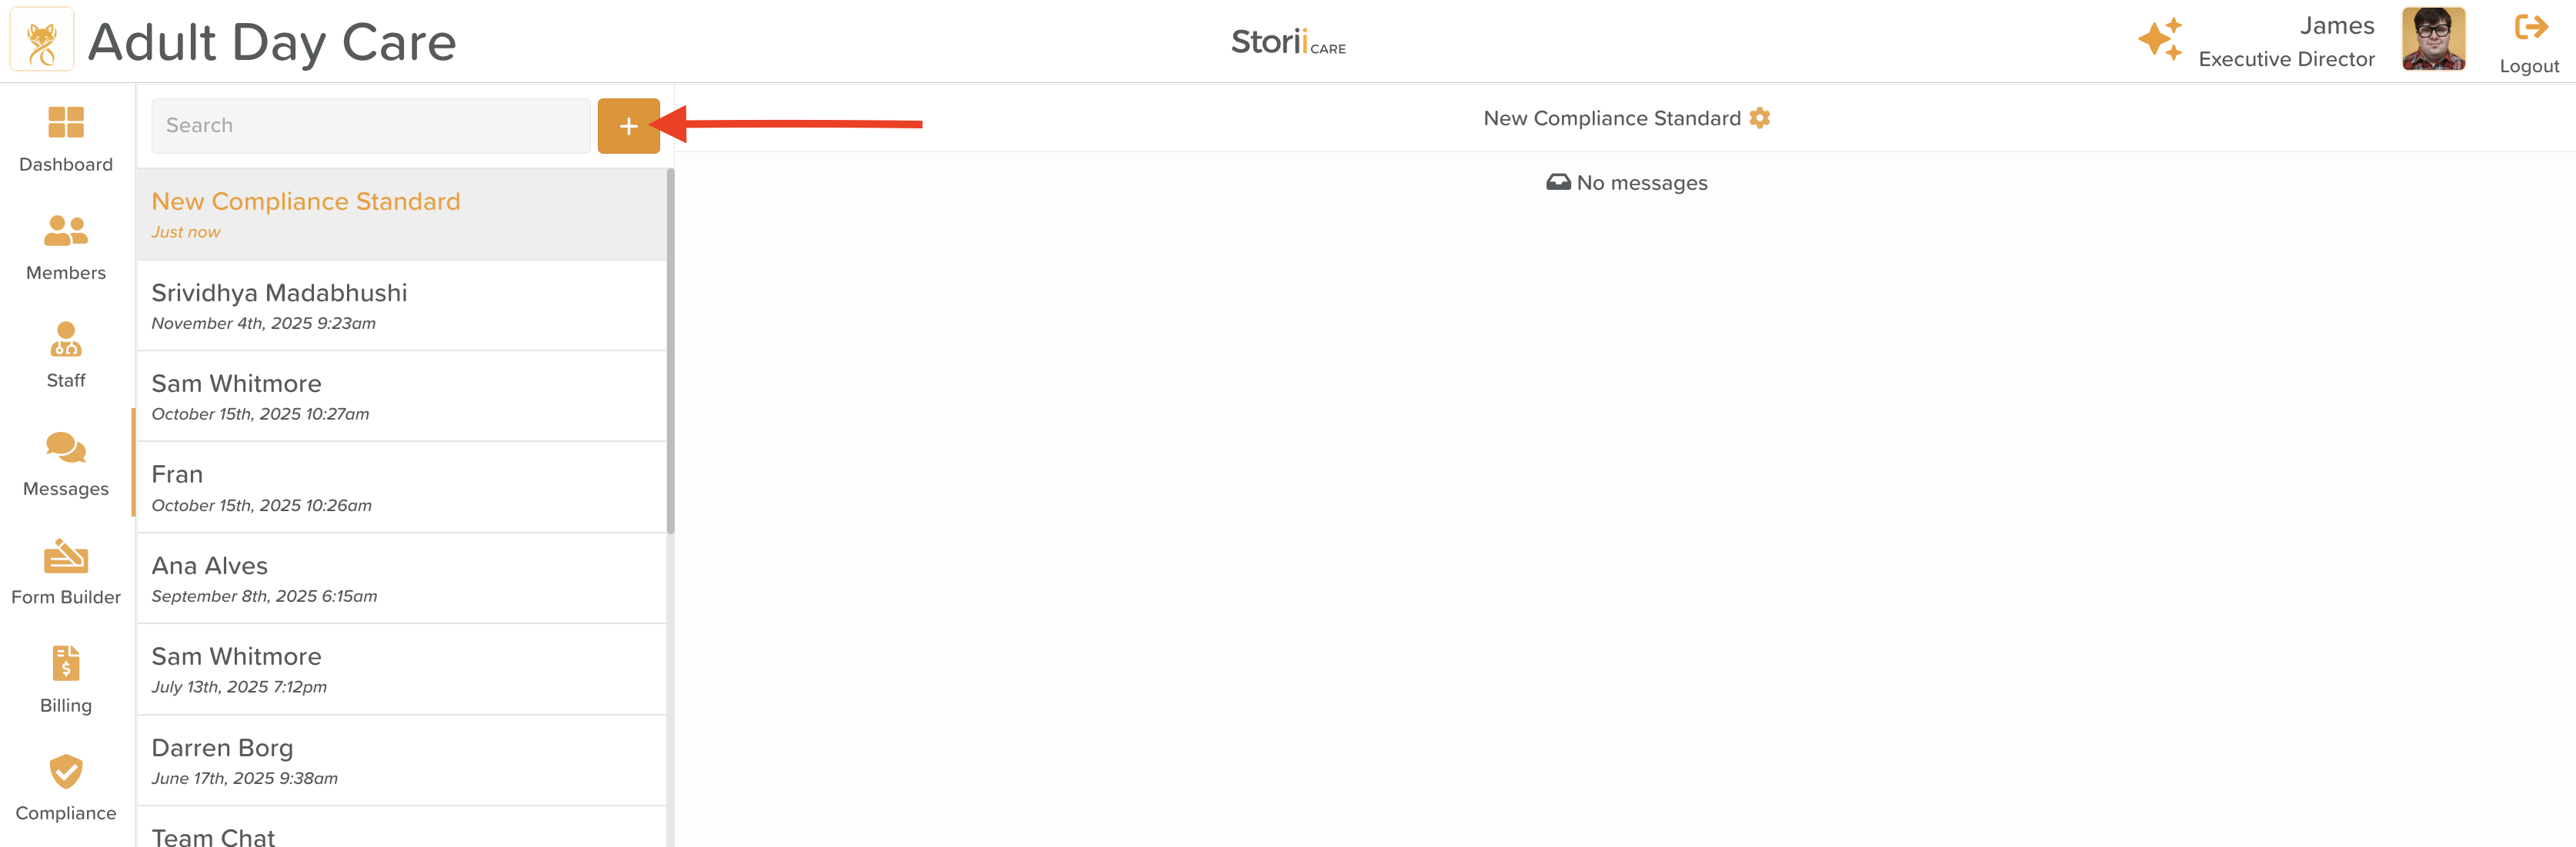This screenshot has height=847, width=2576.
Task: Open the Ana Alves conversation
Action: 401,578
